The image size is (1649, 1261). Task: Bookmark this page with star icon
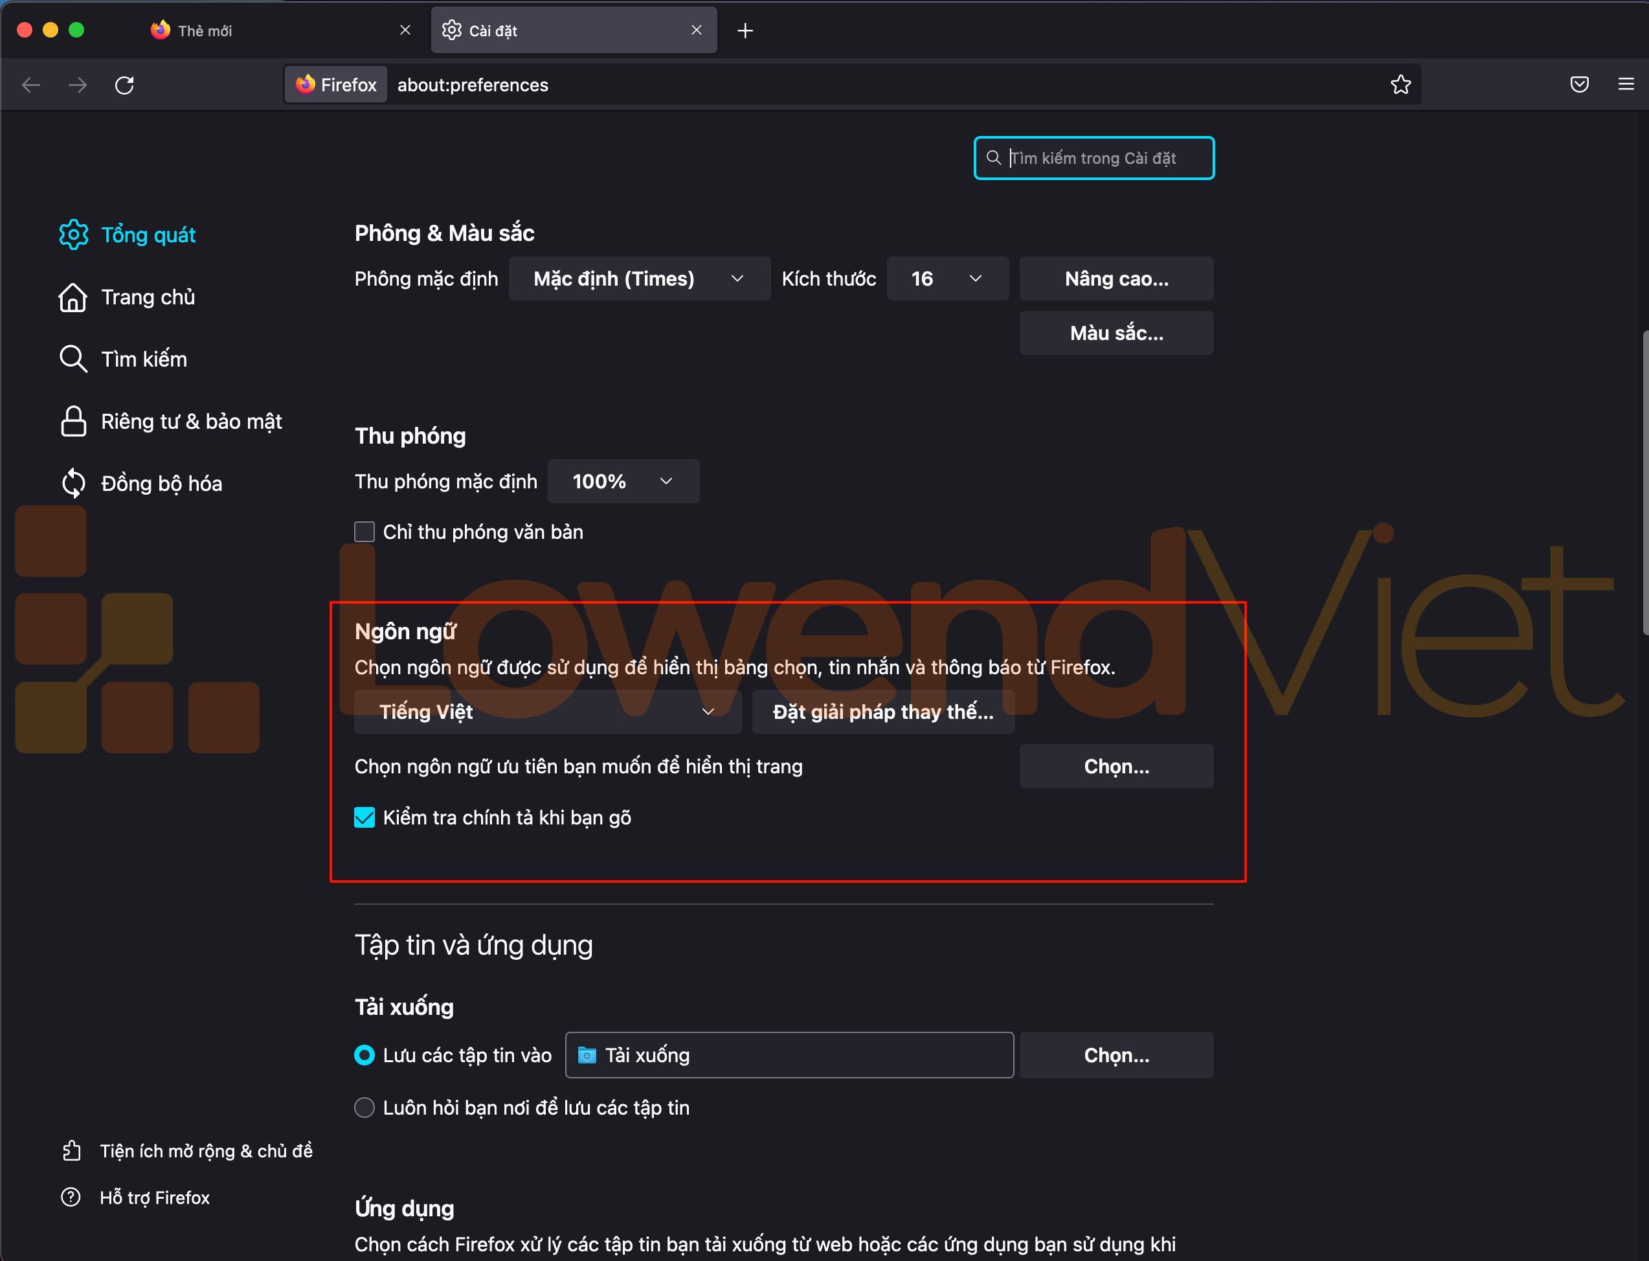click(x=1400, y=85)
